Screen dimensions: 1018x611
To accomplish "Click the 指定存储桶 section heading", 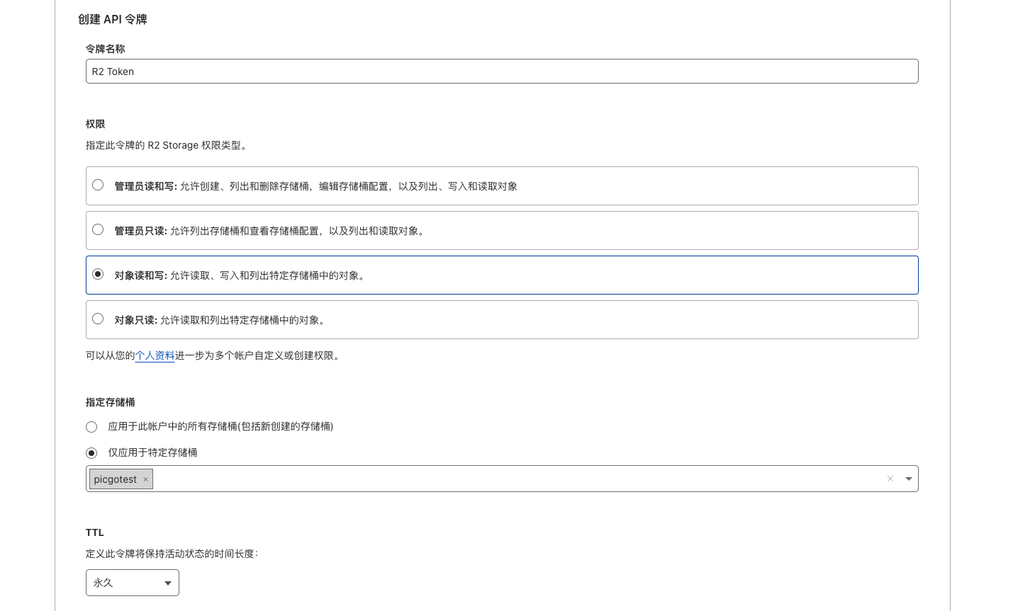I will tap(110, 402).
